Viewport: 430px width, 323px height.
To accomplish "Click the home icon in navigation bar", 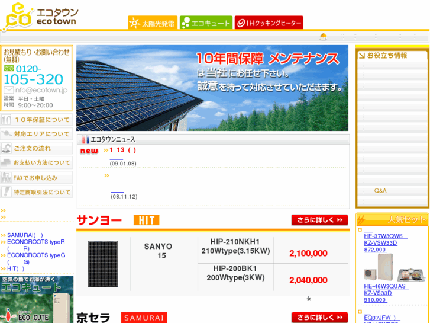I will pyautogui.click(x=324, y=37).
